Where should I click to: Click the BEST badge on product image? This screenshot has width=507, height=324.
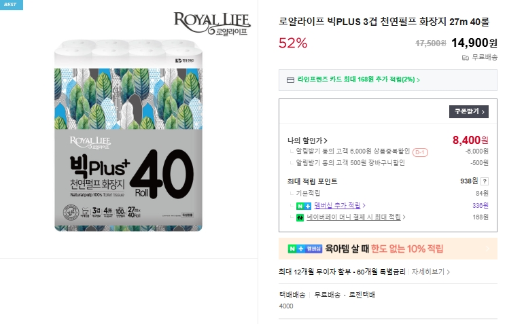pos(12,5)
